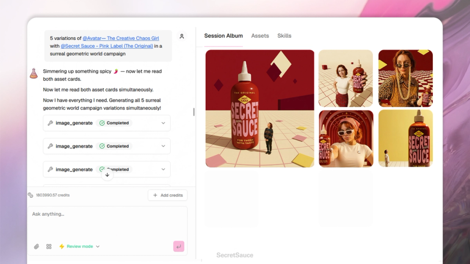Screen dimensions: 470x264
Task: Click the flask assistant avatar icon
Action: pos(33,73)
